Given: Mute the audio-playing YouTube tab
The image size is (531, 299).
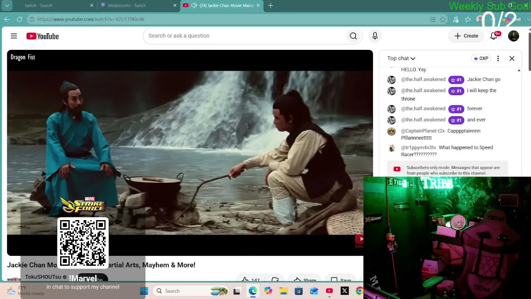Looking at the screenshot, I should [x=194, y=5].
